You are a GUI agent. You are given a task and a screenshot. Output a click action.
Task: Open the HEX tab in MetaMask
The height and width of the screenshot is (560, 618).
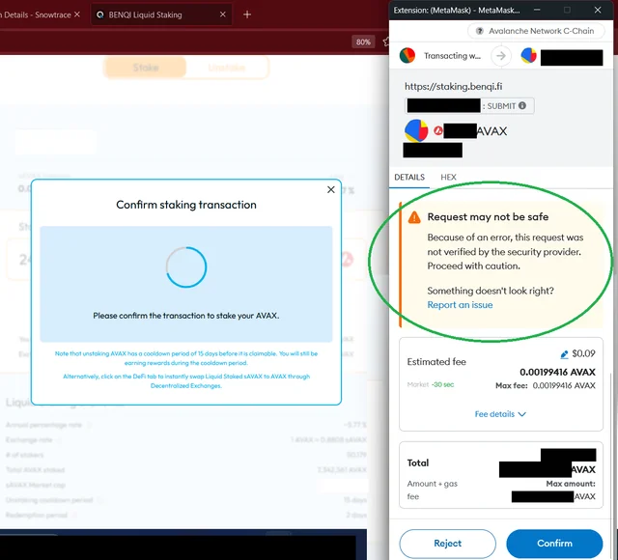pyautogui.click(x=448, y=177)
